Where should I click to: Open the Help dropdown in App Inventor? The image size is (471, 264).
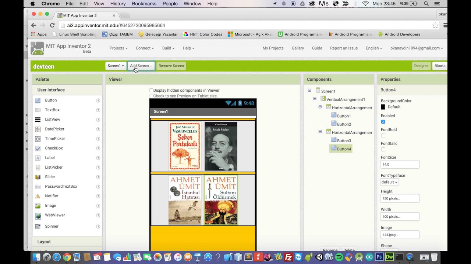pos(188,48)
